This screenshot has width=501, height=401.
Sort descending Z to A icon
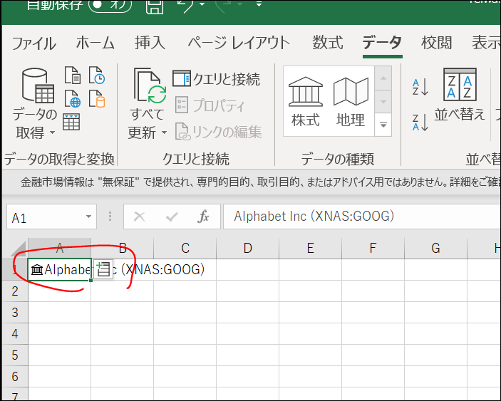click(x=420, y=123)
